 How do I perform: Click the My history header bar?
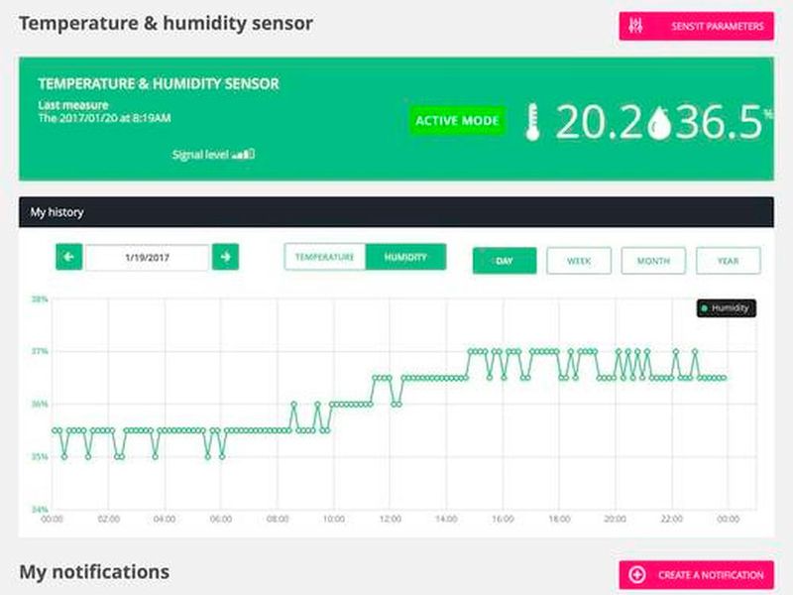point(396,212)
